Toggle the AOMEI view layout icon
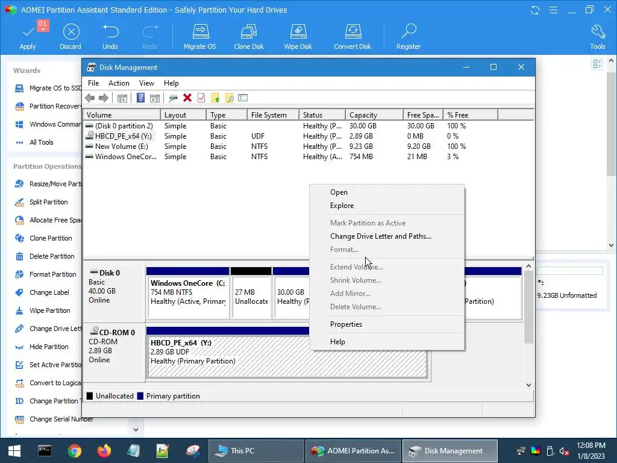617x463 pixels. [597, 64]
